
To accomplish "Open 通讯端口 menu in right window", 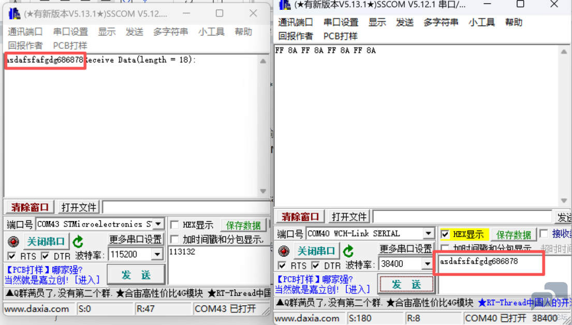I will tap(296, 22).
